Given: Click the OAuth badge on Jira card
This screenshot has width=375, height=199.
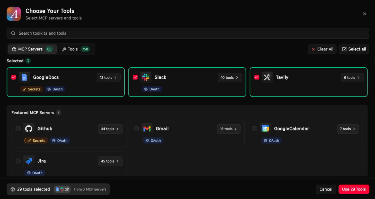Looking at the screenshot, I should 35,173.
